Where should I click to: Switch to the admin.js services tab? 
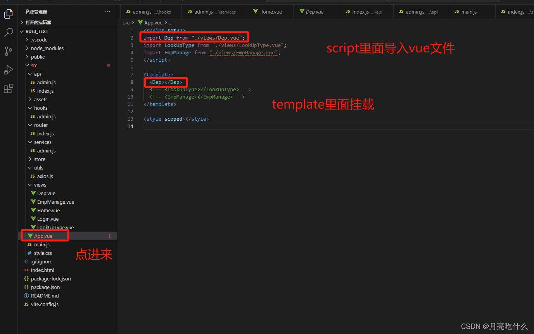click(x=214, y=12)
